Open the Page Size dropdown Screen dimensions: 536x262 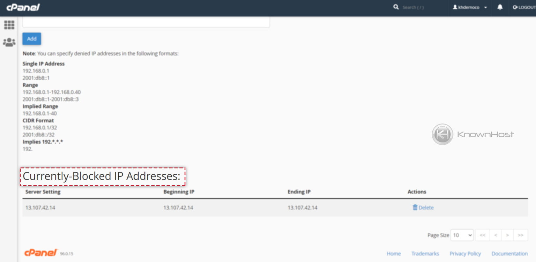[x=462, y=235]
